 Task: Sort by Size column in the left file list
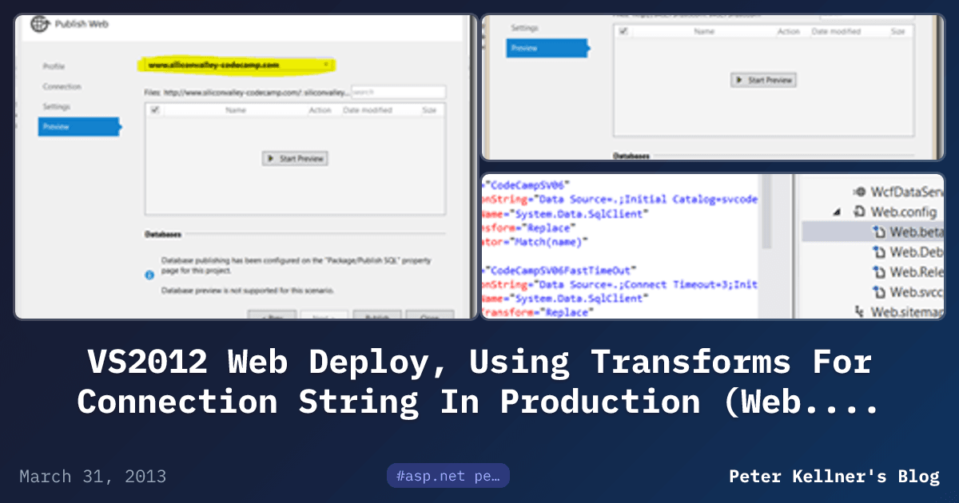tap(430, 110)
